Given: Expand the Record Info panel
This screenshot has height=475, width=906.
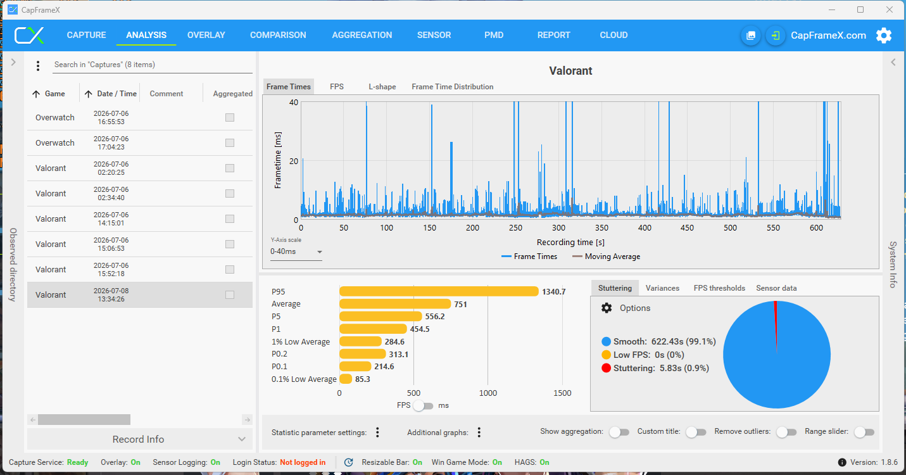Looking at the screenshot, I should click(139, 439).
